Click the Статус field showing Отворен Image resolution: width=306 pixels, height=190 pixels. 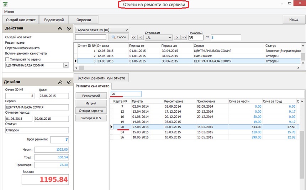pyautogui.click(x=37, y=130)
